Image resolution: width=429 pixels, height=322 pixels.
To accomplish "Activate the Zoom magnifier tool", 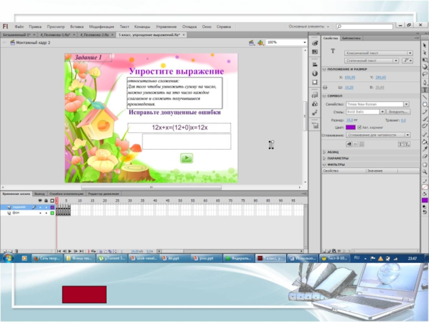I will (x=425, y=171).
